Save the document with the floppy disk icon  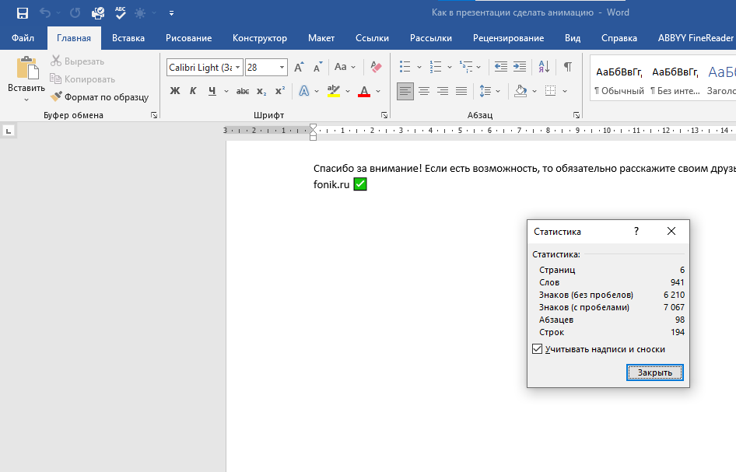22,13
